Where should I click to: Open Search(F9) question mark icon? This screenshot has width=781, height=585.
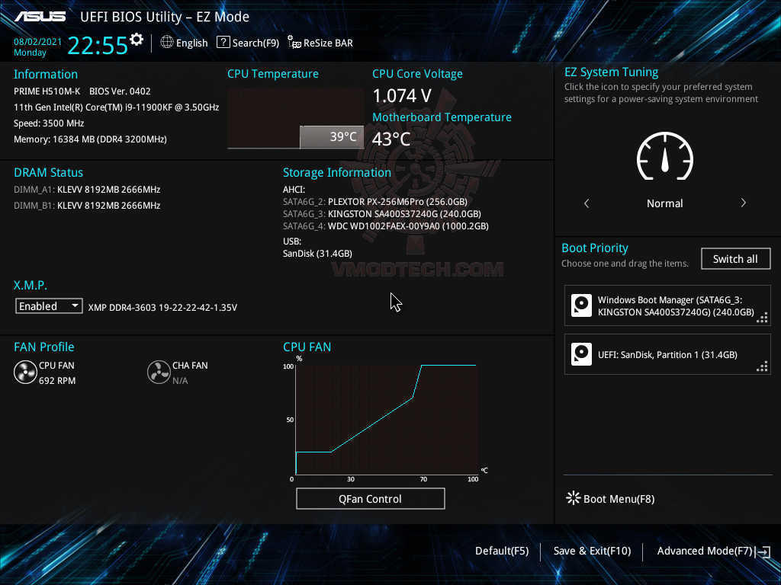coord(223,43)
